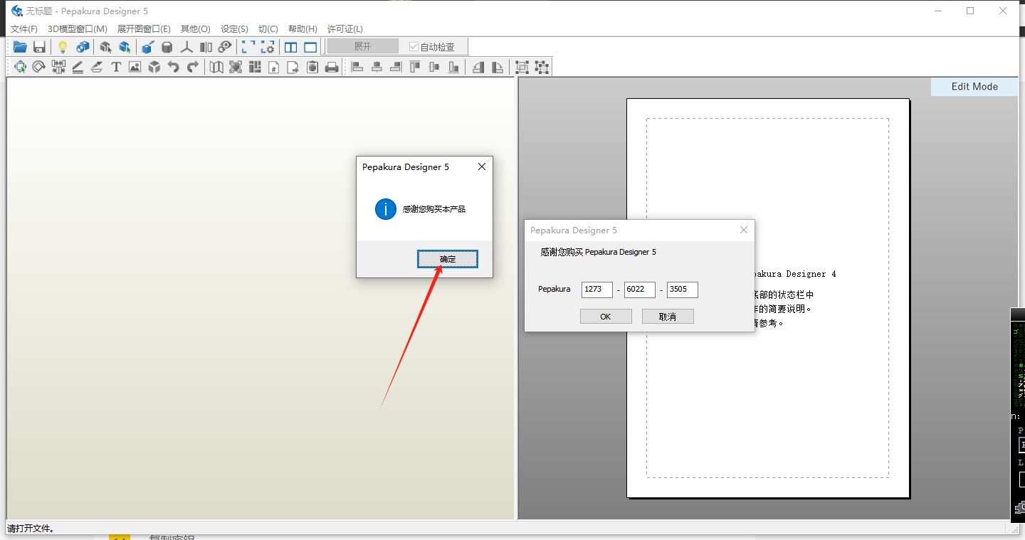Click the insert image icon
This screenshot has height=540, width=1025.
(135, 67)
